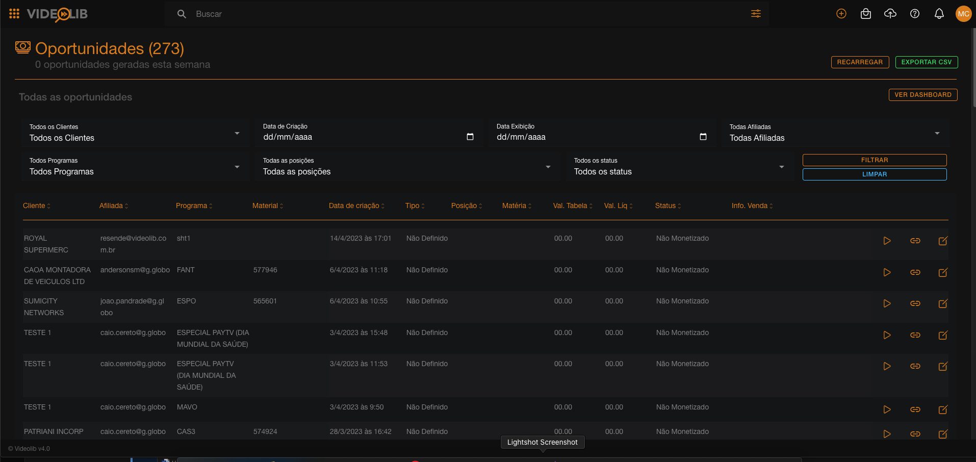This screenshot has width=976, height=462.
Task: Play the TESTE 1 MAVO row video
Action: (x=887, y=409)
